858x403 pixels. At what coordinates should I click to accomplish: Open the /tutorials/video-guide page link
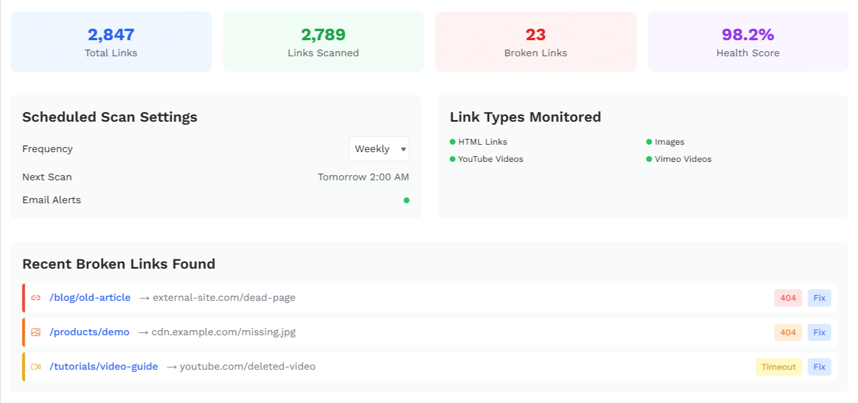[x=103, y=366]
